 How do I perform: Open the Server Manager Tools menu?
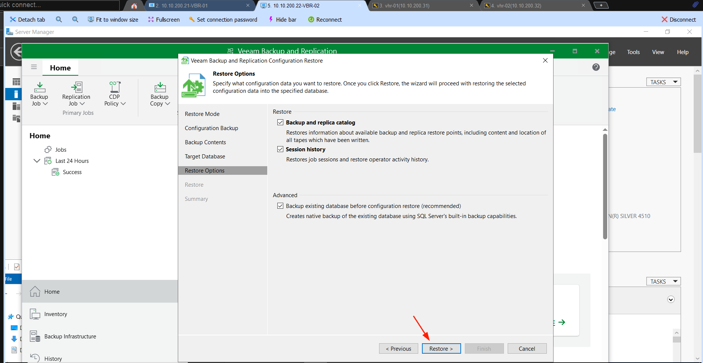point(633,52)
